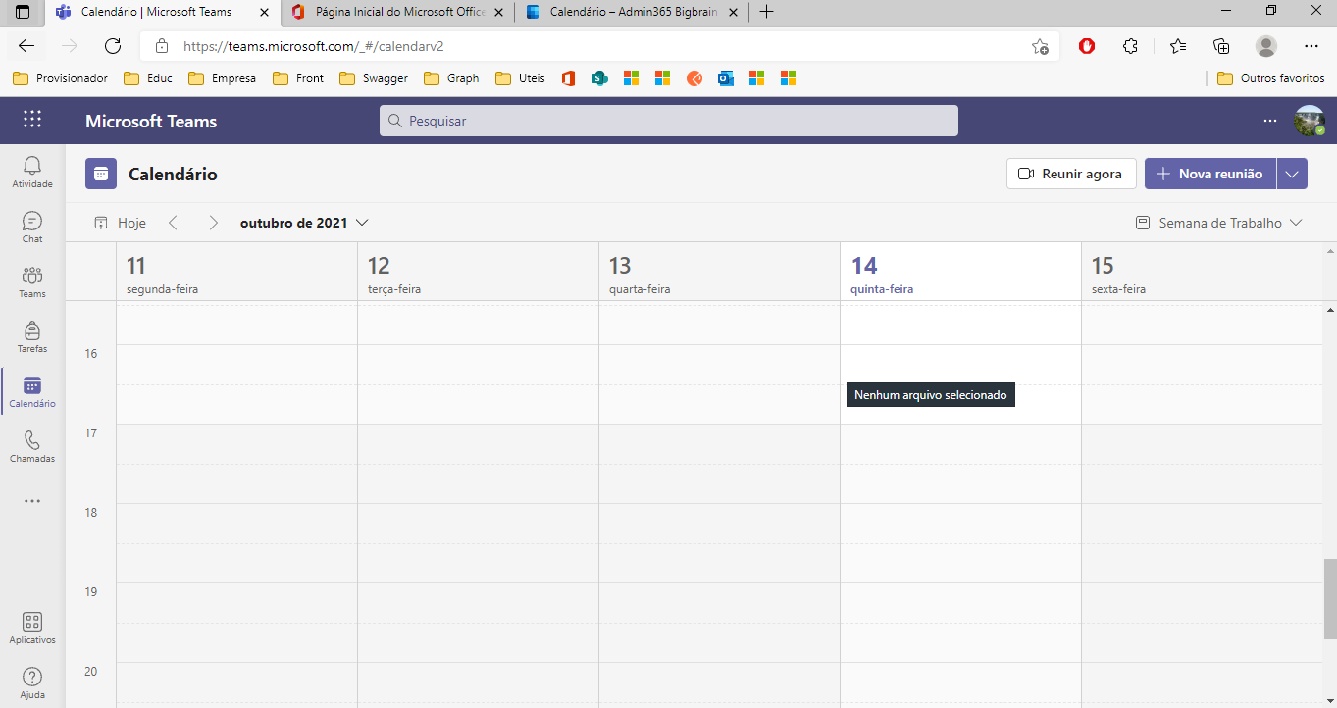1337x708 pixels.
Task: Select day 12 terça-feira header
Action: (x=478, y=273)
